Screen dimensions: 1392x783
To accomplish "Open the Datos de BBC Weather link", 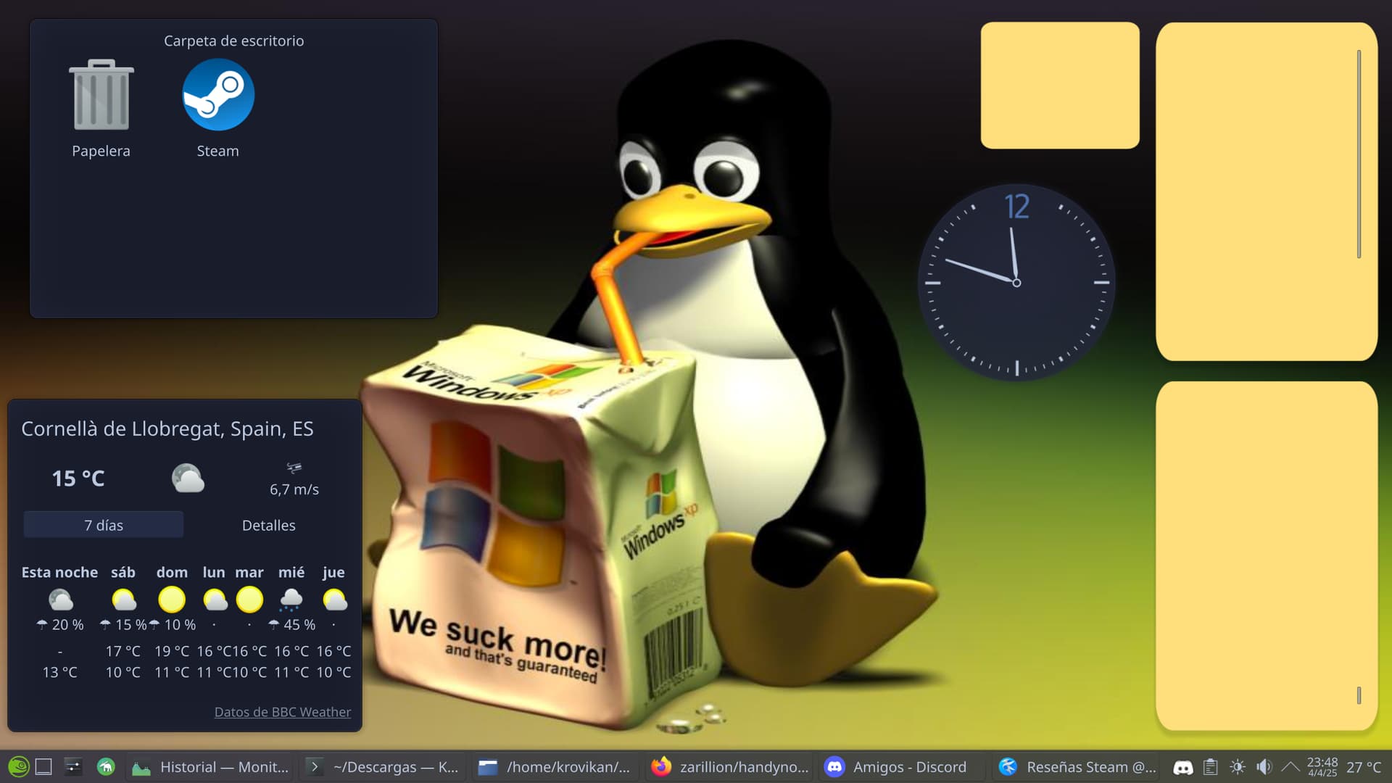I will click(283, 712).
